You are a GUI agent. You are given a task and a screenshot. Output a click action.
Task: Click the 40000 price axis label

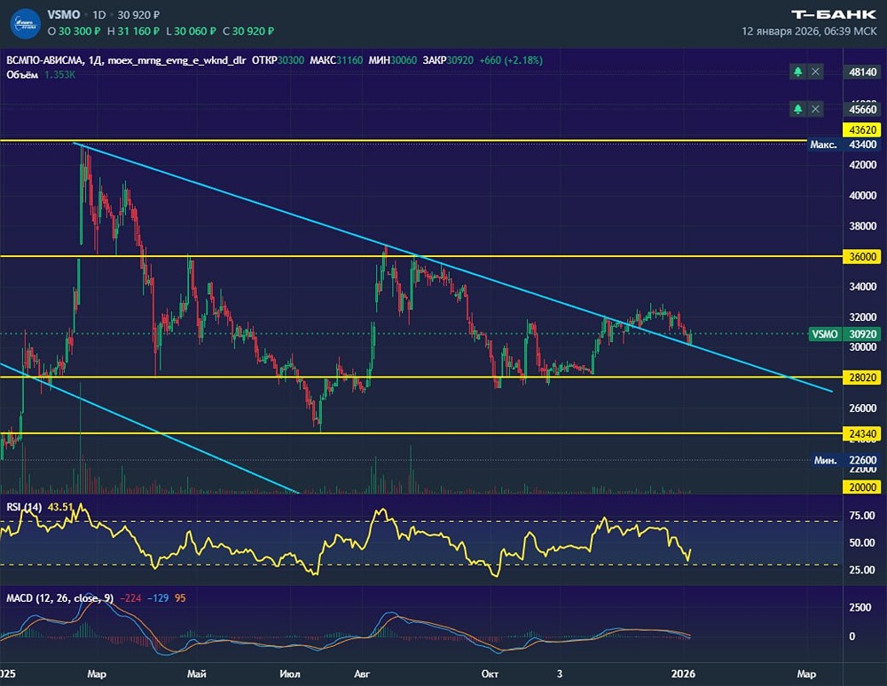[863, 196]
